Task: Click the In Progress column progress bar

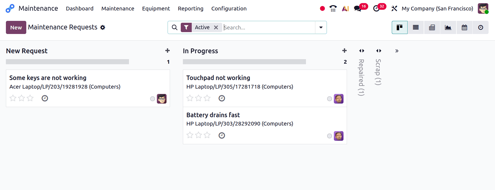Action: tap(245, 62)
